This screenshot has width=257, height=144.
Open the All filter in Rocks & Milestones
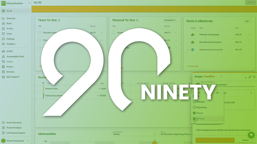(248, 21)
